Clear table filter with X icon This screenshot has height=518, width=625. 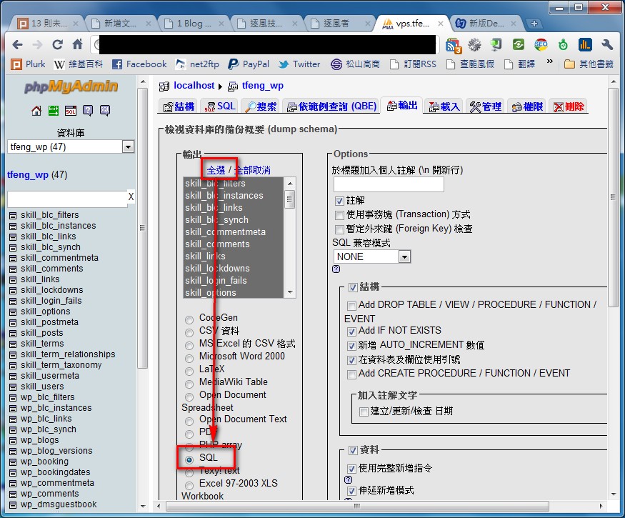pos(131,196)
